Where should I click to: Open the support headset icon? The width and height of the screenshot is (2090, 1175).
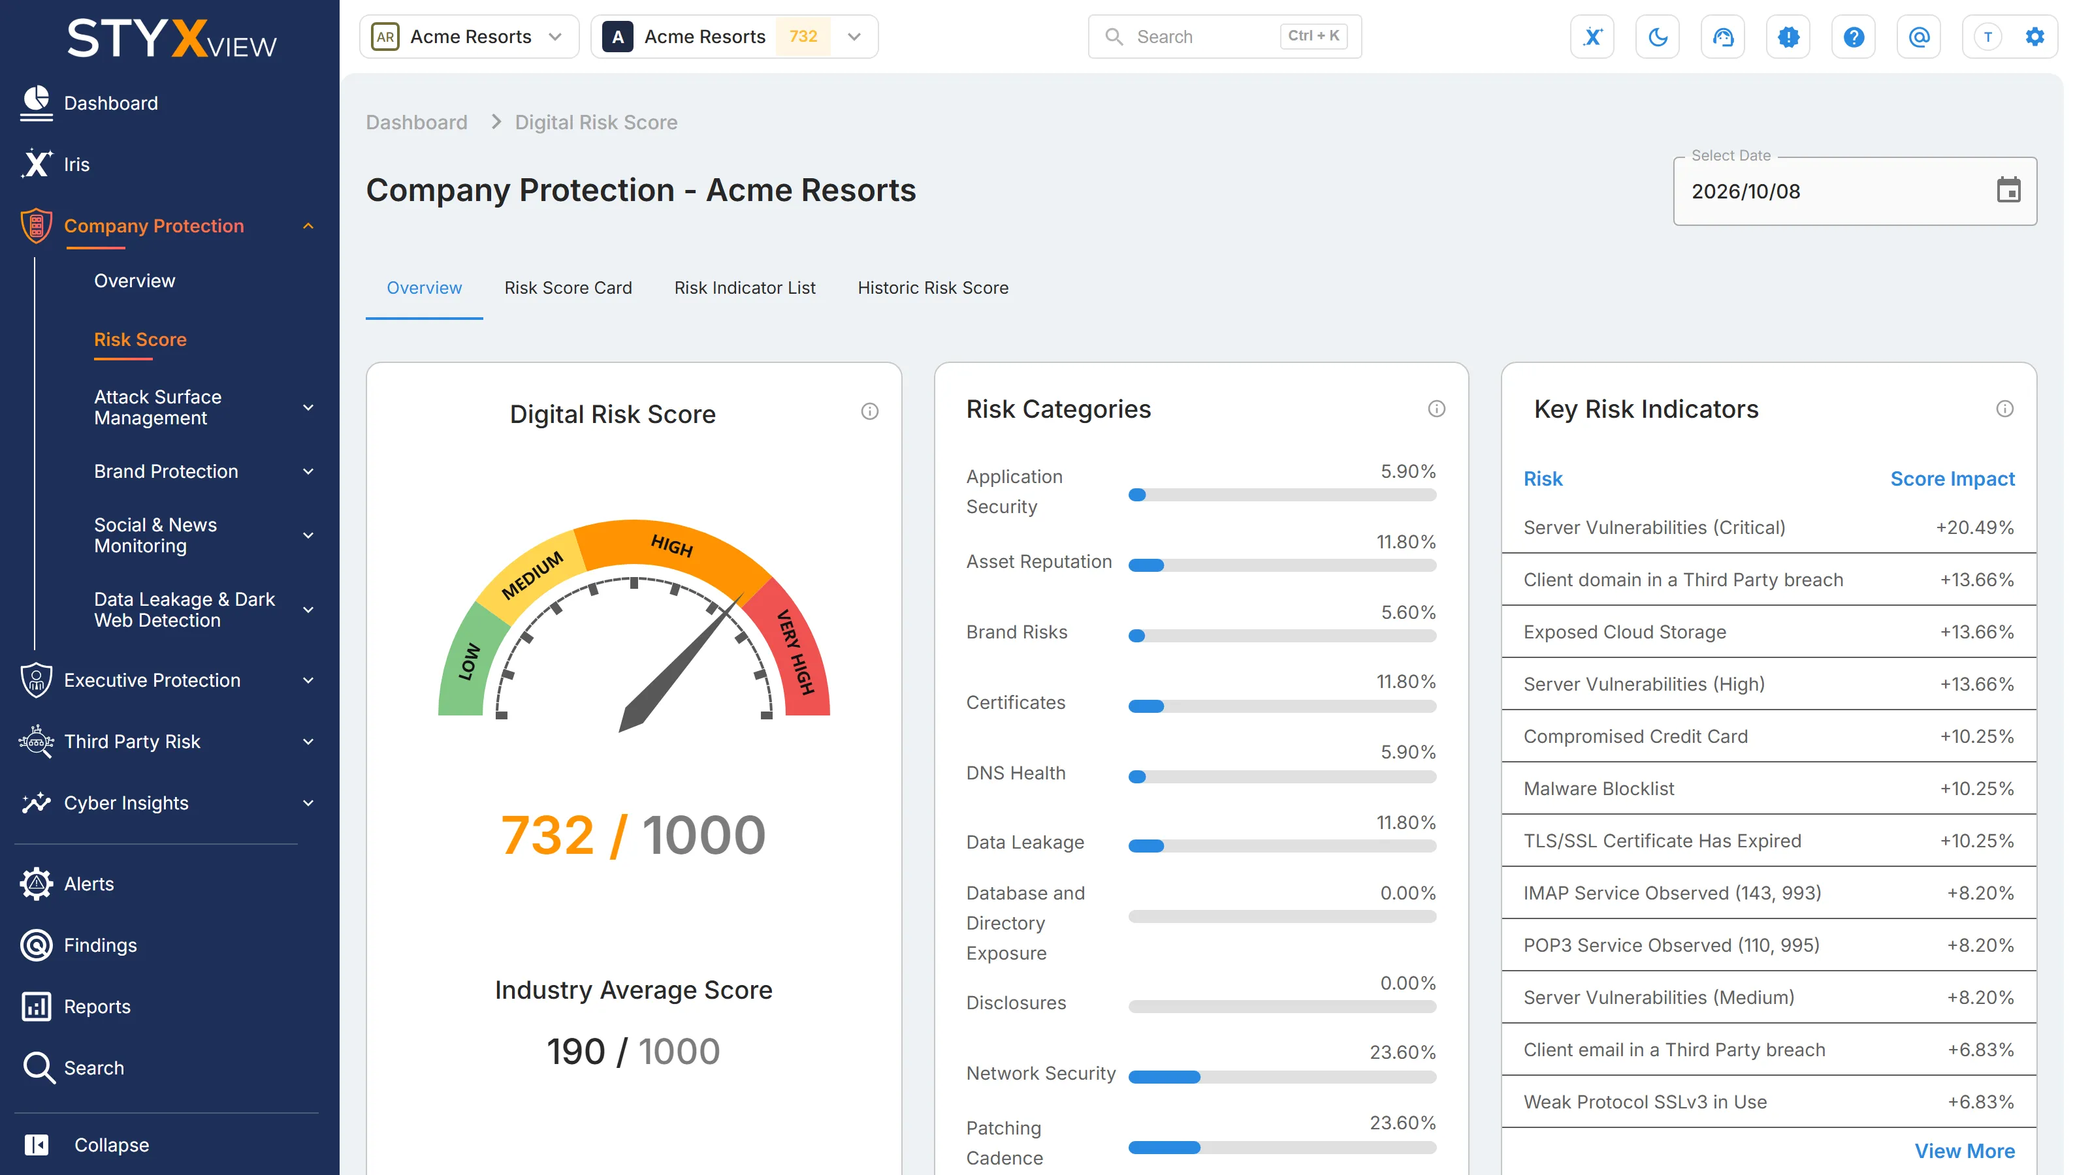point(1724,37)
